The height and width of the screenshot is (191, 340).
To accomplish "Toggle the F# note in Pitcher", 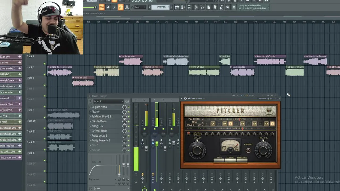I will click(243, 124).
